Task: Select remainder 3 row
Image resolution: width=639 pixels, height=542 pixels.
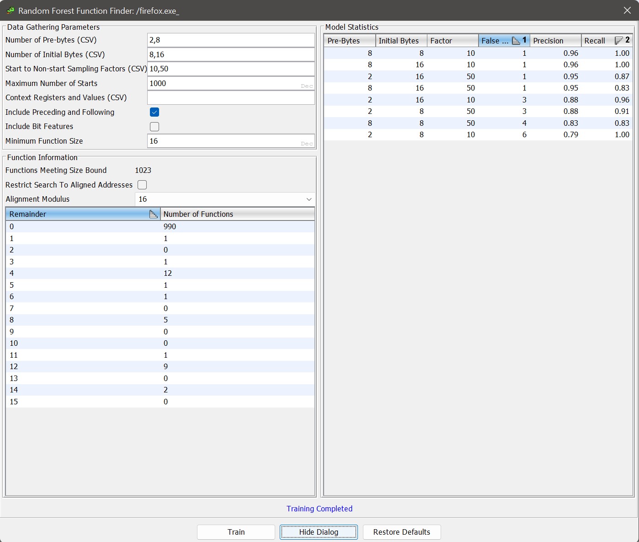Action: [x=160, y=262]
